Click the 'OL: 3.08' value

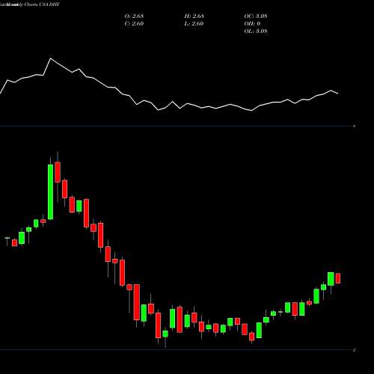click(x=256, y=31)
